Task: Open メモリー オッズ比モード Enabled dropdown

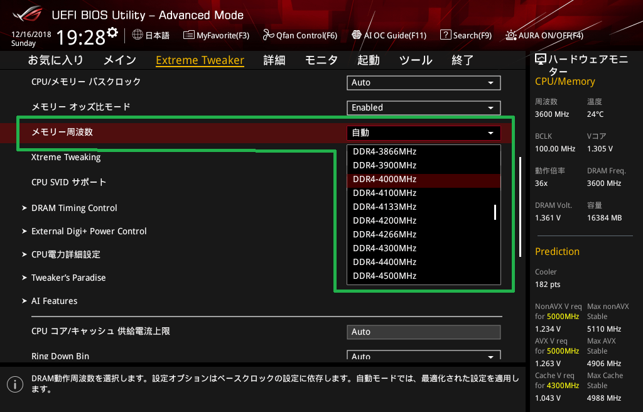Action: pyautogui.click(x=424, y=107)
